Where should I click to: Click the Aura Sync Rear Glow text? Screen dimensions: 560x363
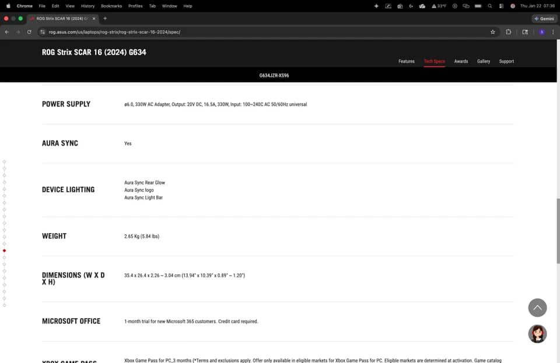[145, 182]
